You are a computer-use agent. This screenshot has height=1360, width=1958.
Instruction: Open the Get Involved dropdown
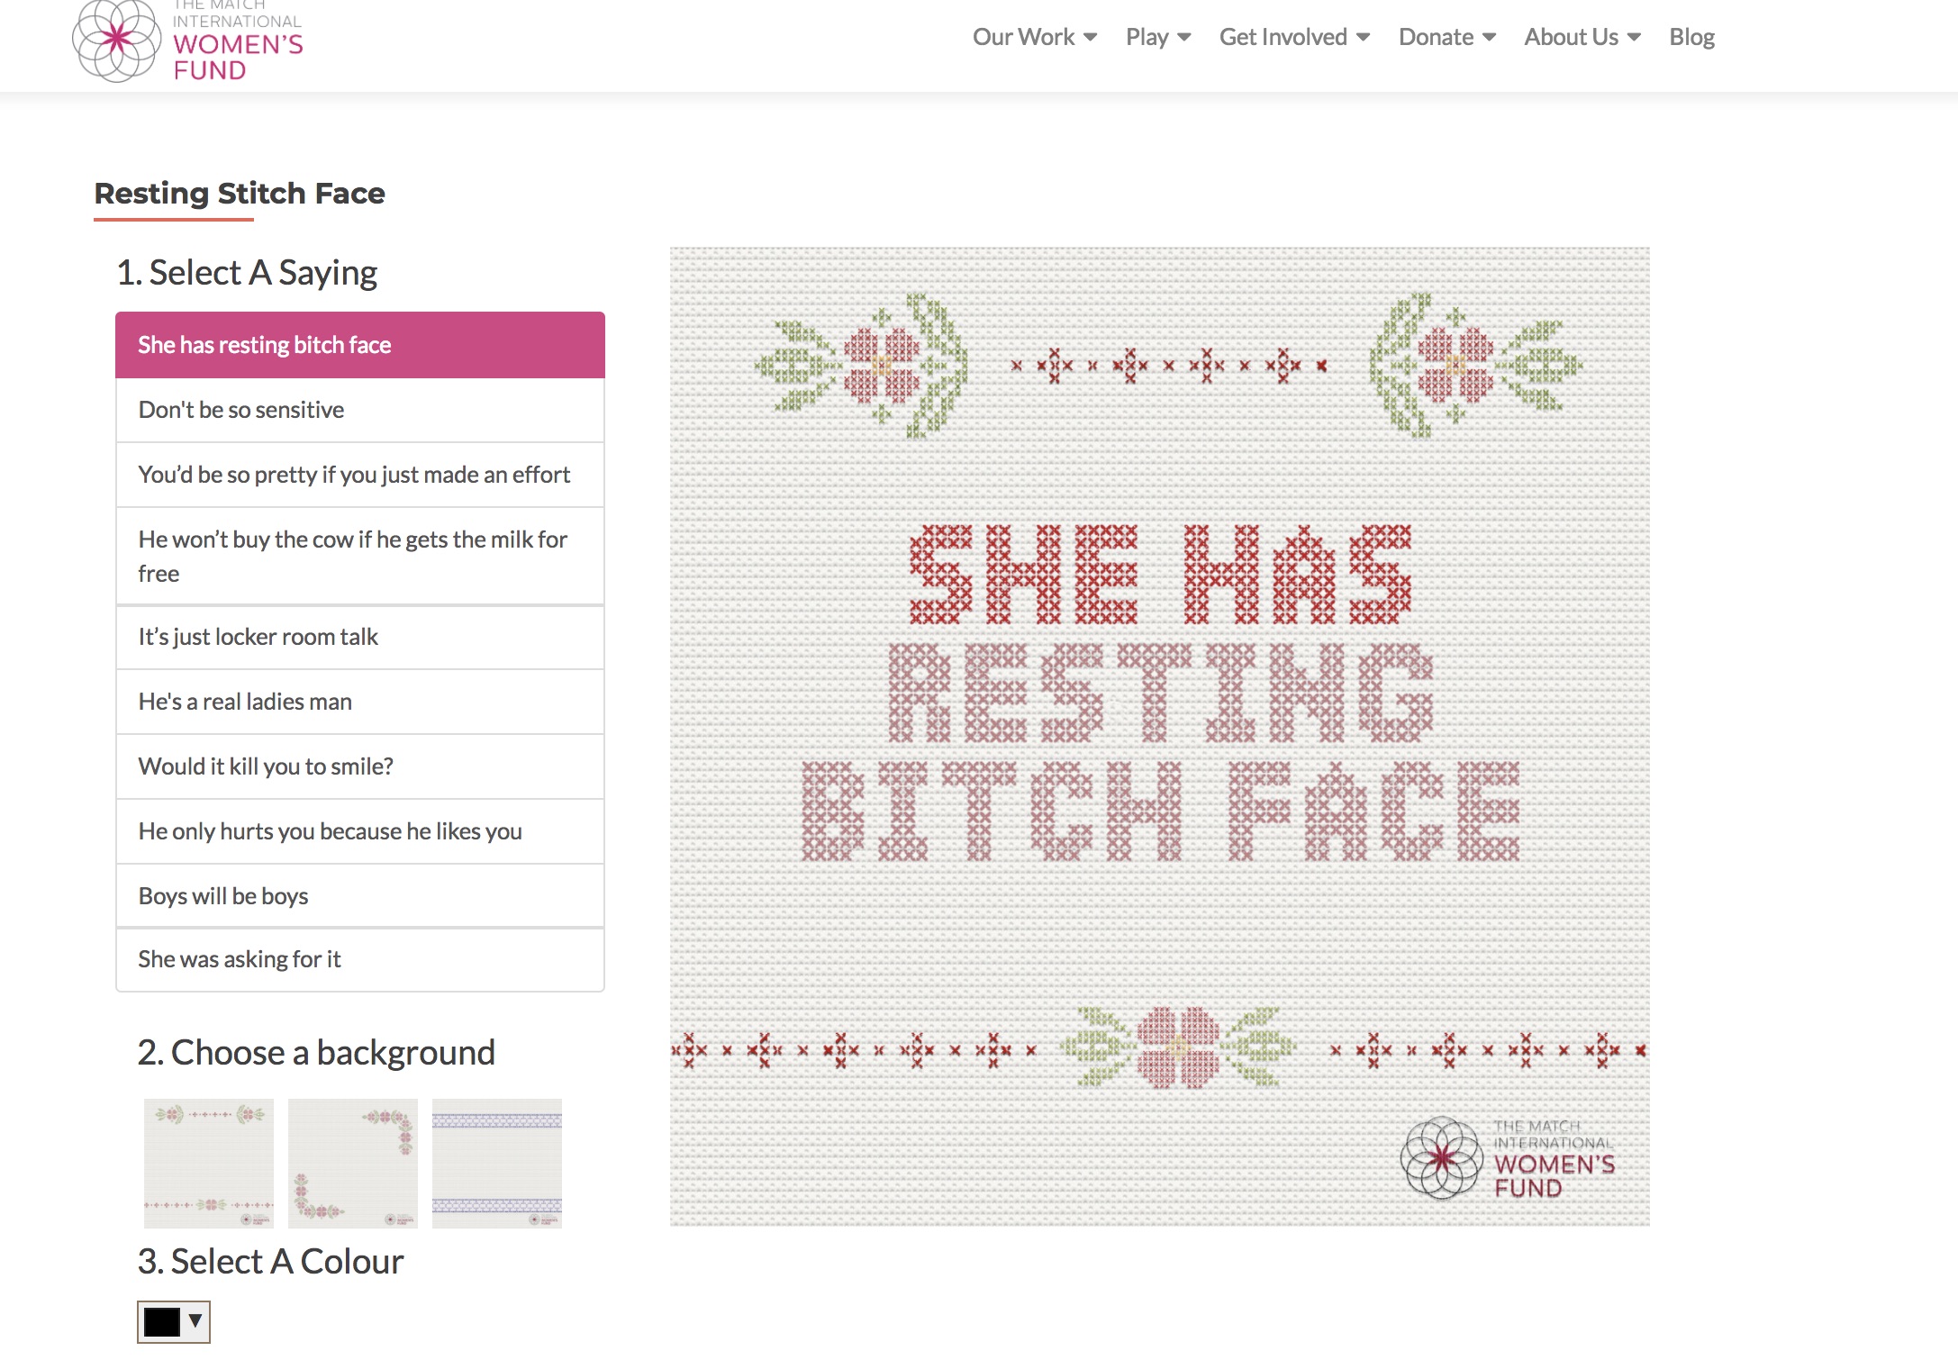[1293, 37]
